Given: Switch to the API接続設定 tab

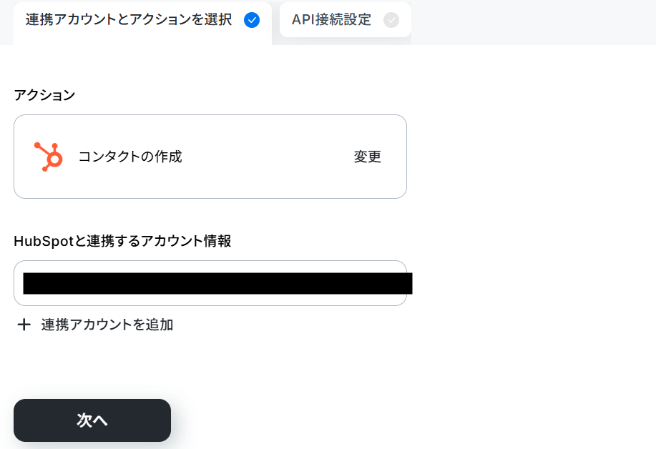Looking at the screenshot, I should 345,19.
